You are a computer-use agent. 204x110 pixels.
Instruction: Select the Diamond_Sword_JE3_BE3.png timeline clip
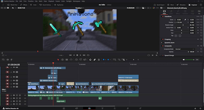(52, 68)
